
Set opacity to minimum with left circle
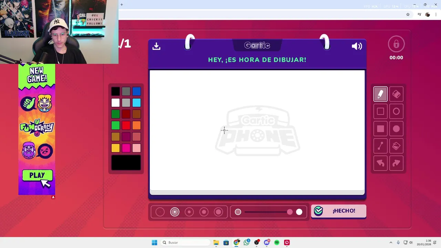[x=238, y=212]
